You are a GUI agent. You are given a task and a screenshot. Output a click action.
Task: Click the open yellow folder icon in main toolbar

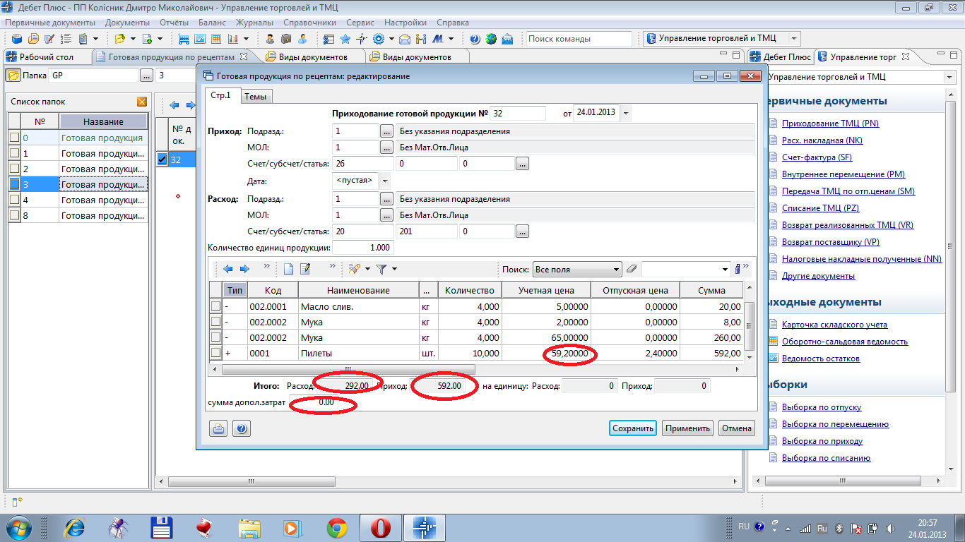(x=119, y=39)
